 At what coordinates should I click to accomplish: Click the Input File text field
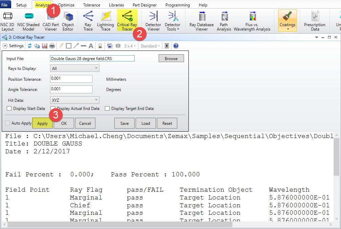pos(92,58)
